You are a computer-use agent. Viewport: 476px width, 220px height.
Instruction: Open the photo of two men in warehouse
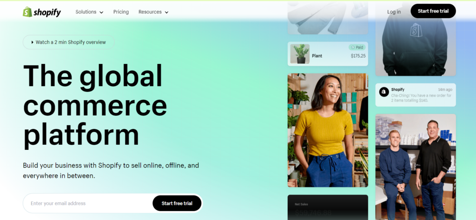tap(415, 167)
